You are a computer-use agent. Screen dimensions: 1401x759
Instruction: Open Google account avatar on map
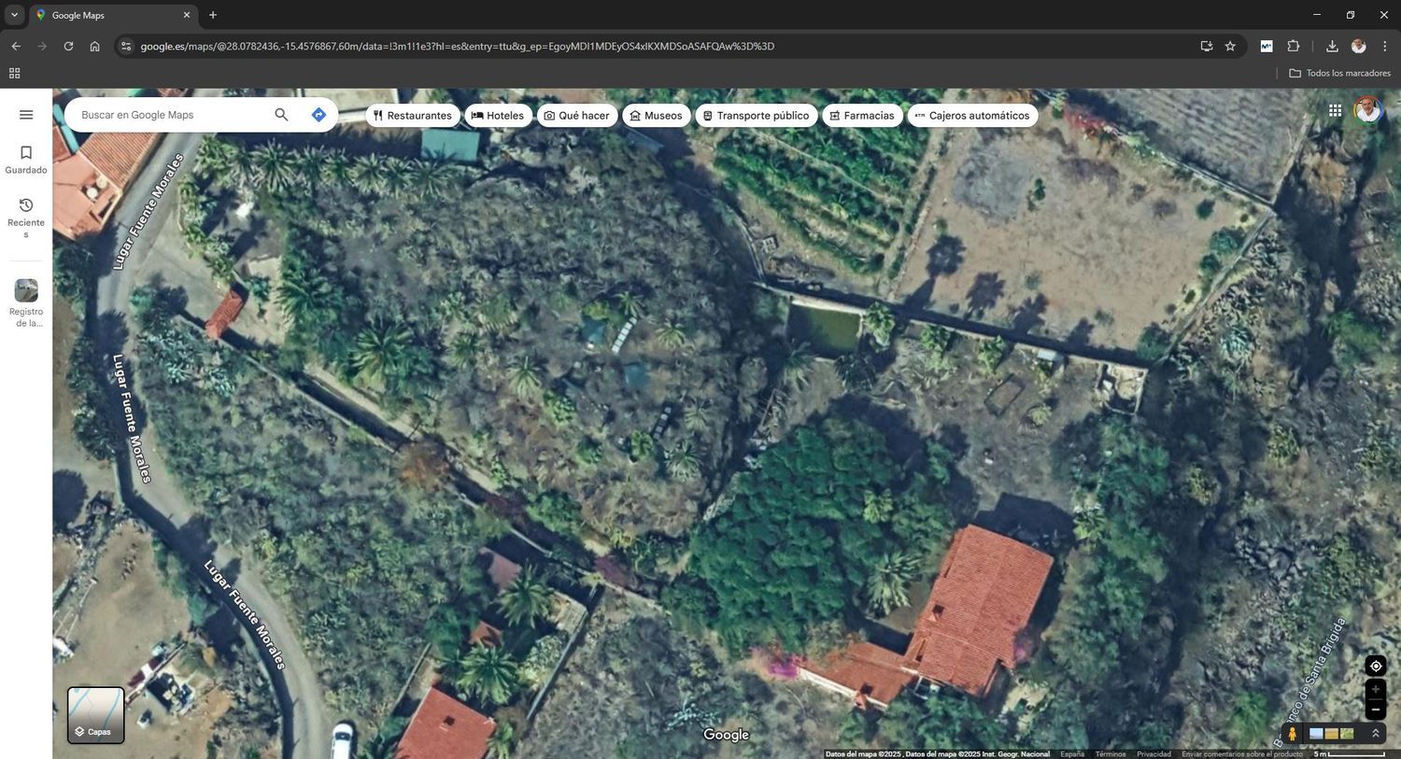(1367, 110)
